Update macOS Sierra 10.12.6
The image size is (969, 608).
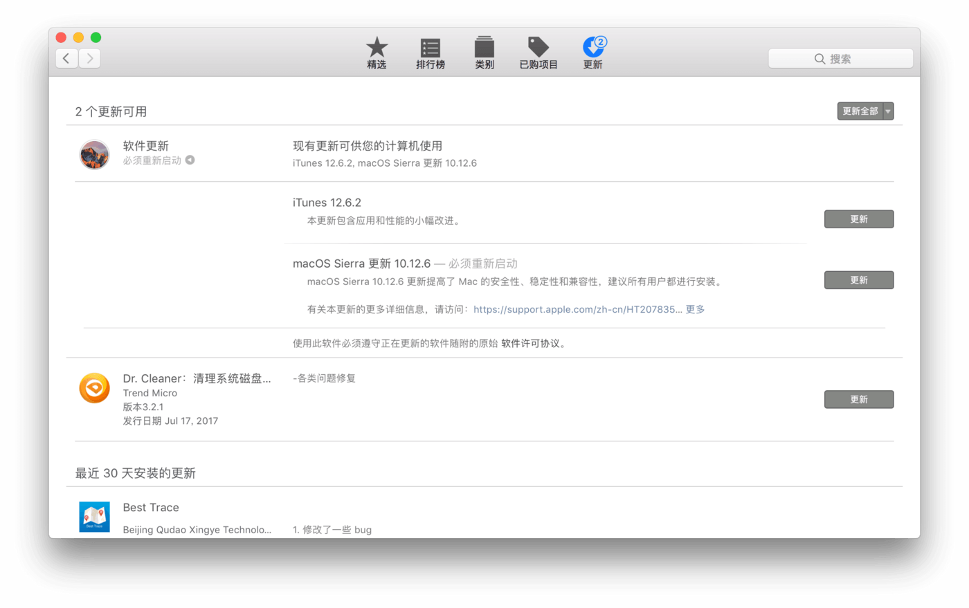tap(859, 280)
